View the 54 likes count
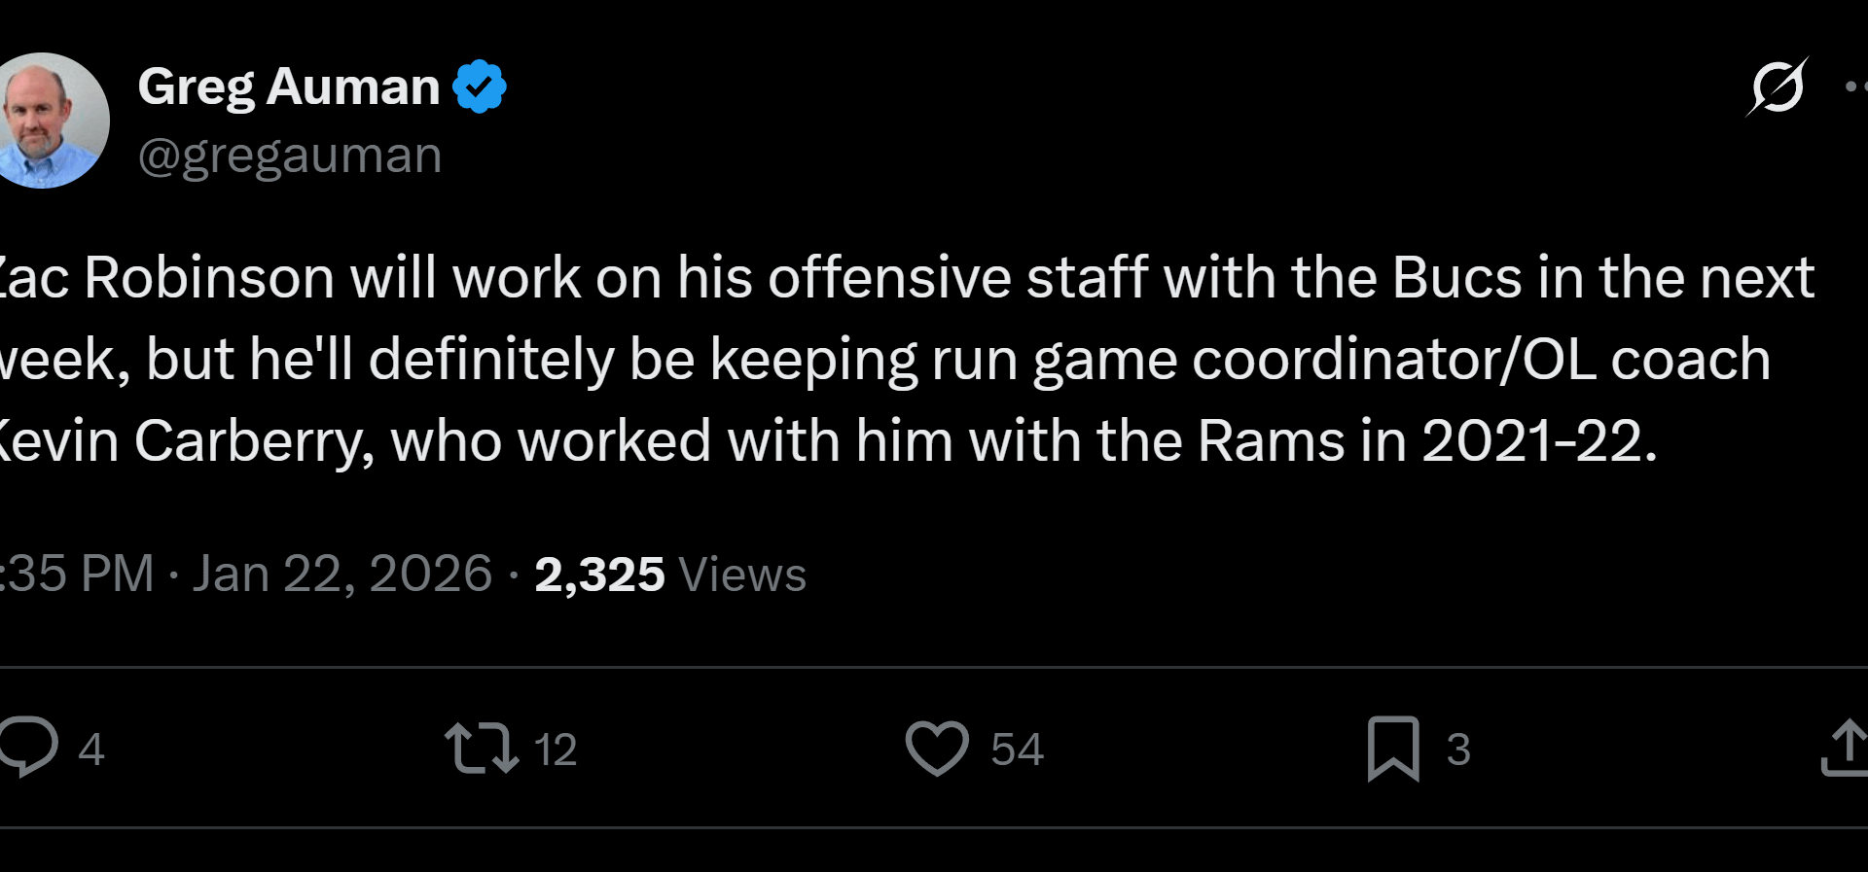Image resolution: width=1868 pixels, height=872 pixels. (x=1017, y=749)
